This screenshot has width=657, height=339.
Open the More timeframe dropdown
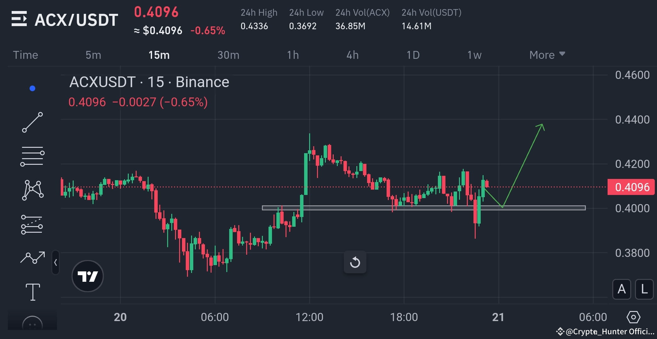547,55
